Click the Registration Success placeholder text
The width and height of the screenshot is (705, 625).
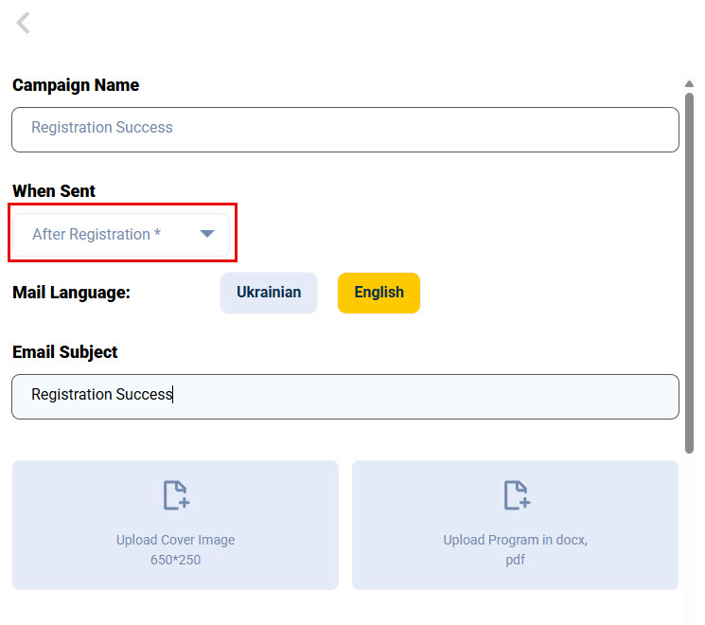[102, 128]
